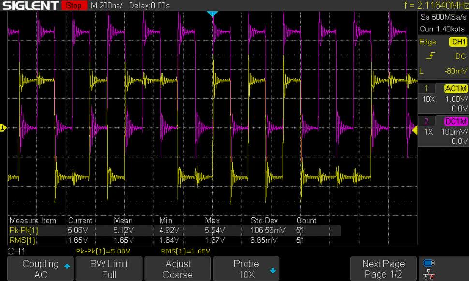Viewport: 469px width, 281px height.
Task: Toggle Adjust between Coarse and Fine
Action: click(x=177, y=269)
